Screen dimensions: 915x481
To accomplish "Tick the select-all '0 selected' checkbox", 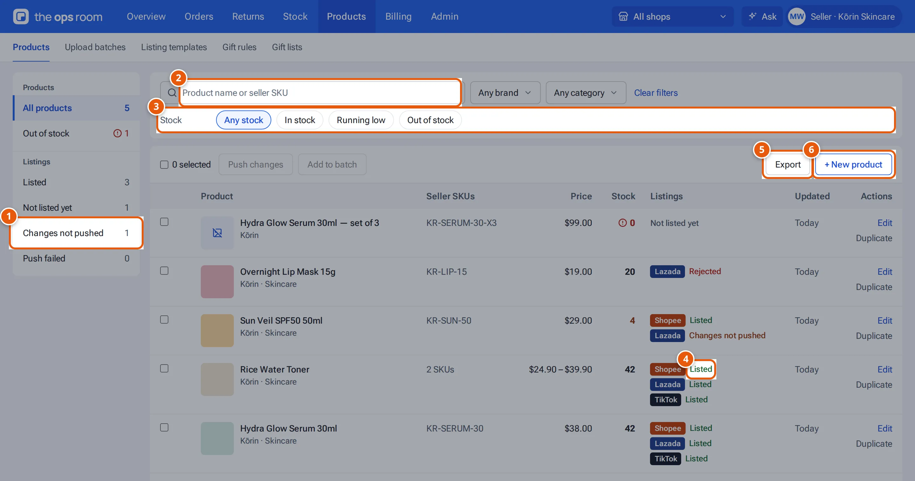I will pyautogui.click(x=164, y=165).
